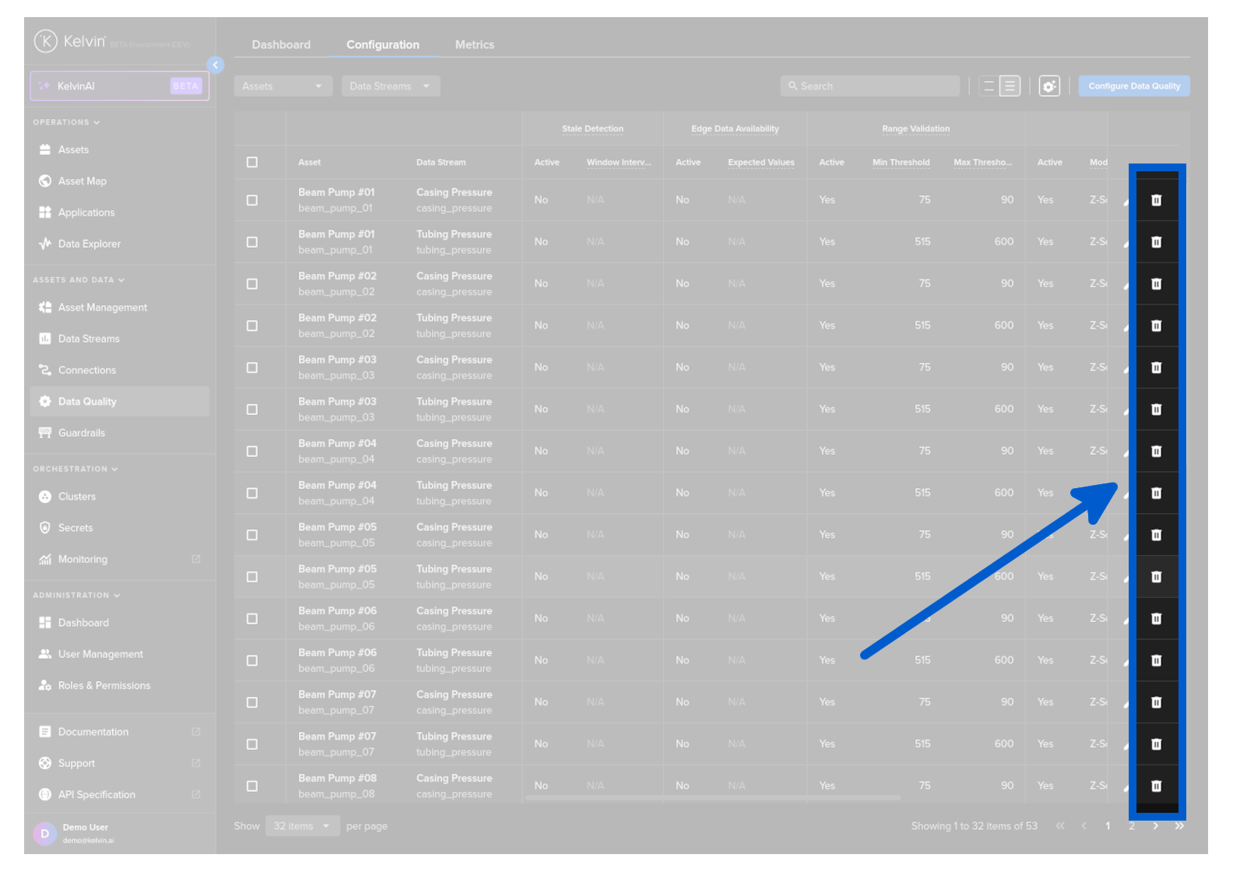Switch to the Metrics tab
This screenshot has height=872, width=1233.
(474, 45)
